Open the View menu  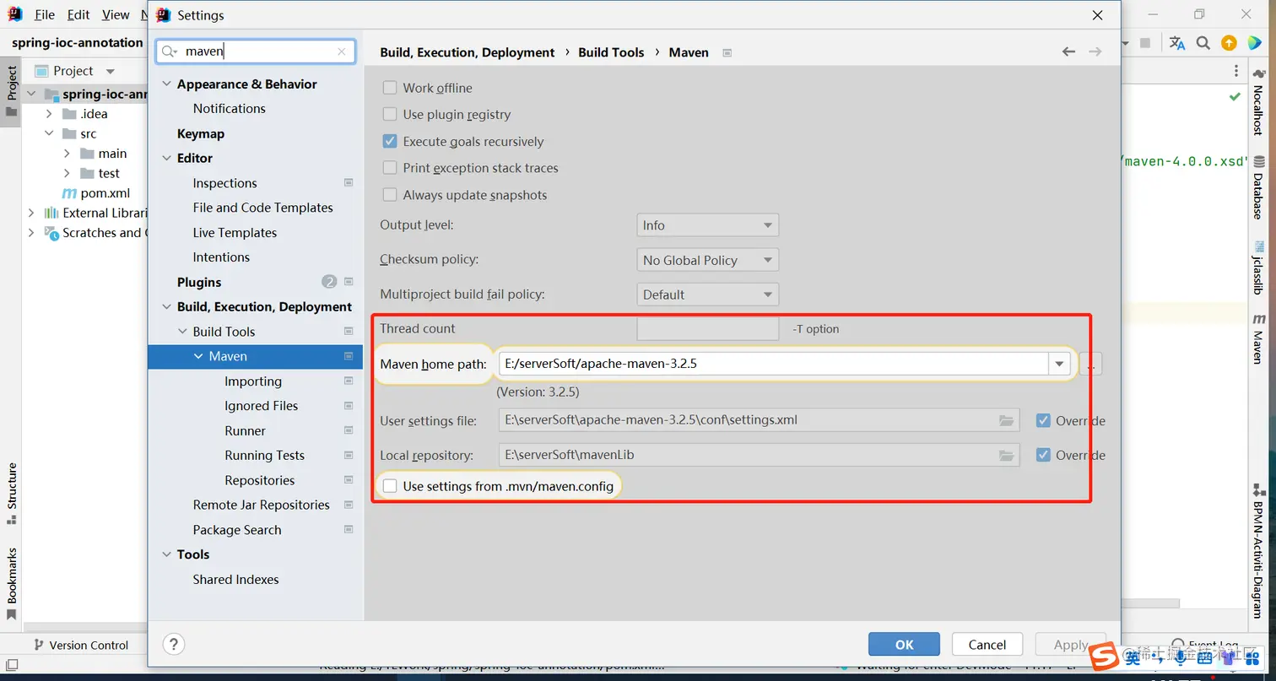(116, 15)
